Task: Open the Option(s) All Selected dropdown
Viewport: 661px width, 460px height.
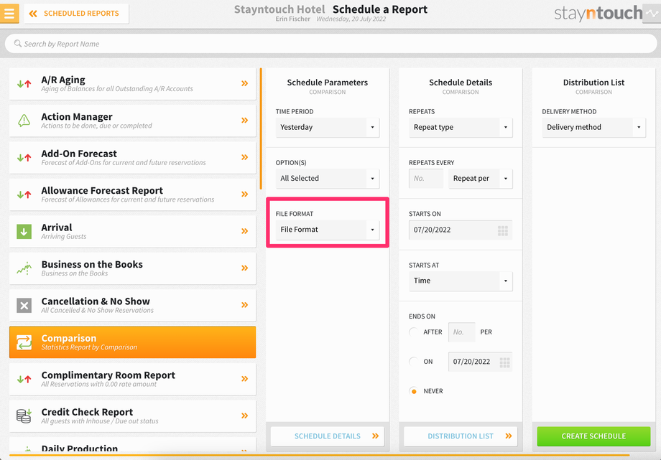Action: pyautogui.click(x=328, y=178)
